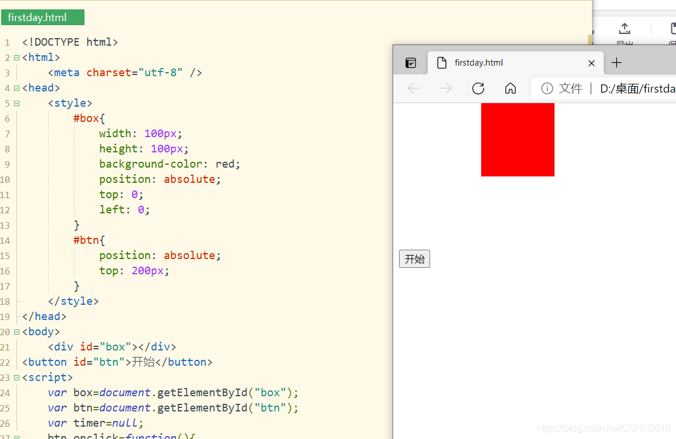Click the 开始 button on the page

click(x=414, y=259)
